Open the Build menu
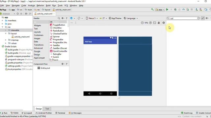This screenshot has width=211, height=118. pyautogui.click(x=48, y=6)
